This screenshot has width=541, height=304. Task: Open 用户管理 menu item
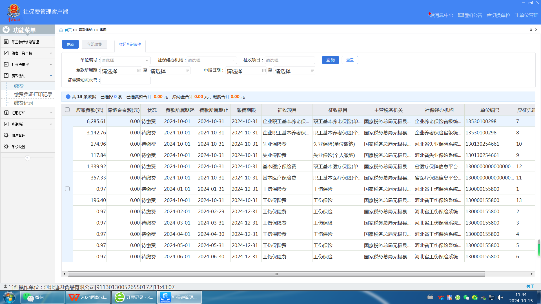click(28, 136)
